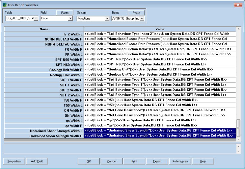This screenshot has width=245, height=169.
Task: Click the Export button
Action: tap(157, 161)
